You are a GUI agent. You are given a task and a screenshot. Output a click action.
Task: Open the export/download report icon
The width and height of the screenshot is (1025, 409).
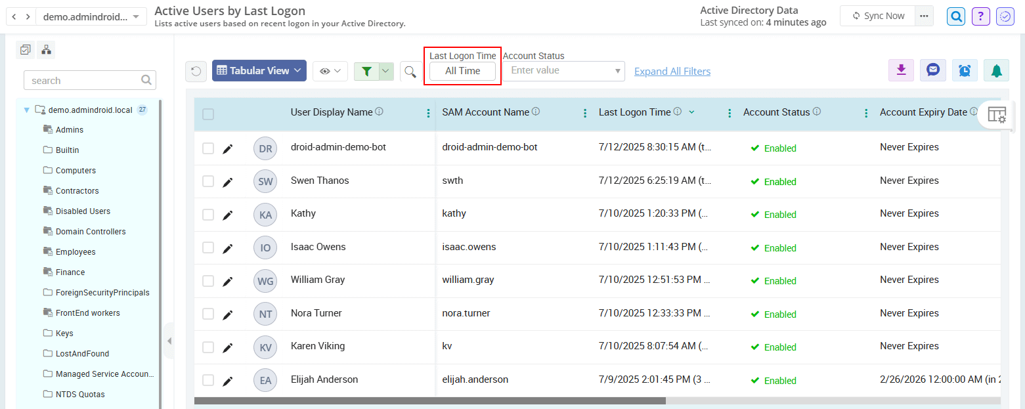[900, 70]
